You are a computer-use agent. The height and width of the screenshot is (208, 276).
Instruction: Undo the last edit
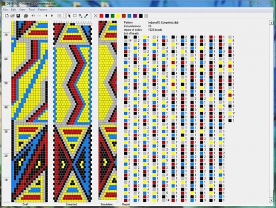pos(33,16)
